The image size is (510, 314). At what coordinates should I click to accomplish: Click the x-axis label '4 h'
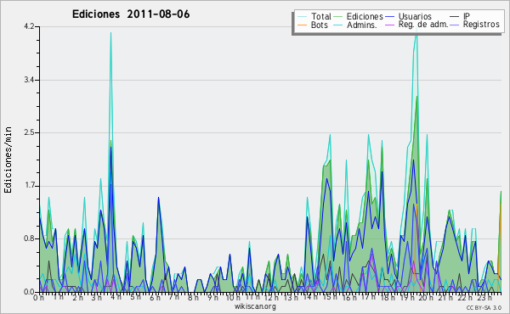pyautogui.click(x=116, y=297)
